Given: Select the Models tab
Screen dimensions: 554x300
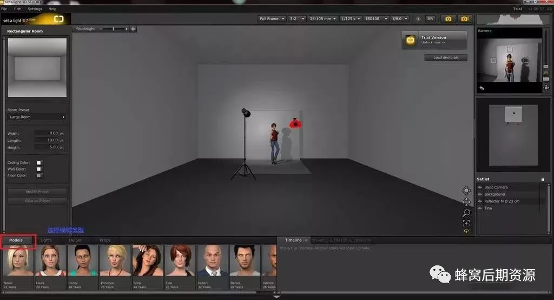Looking at the screenshot, I should 16,240.
